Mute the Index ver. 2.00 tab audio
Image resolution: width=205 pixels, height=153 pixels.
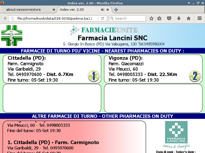click(102, 10)
